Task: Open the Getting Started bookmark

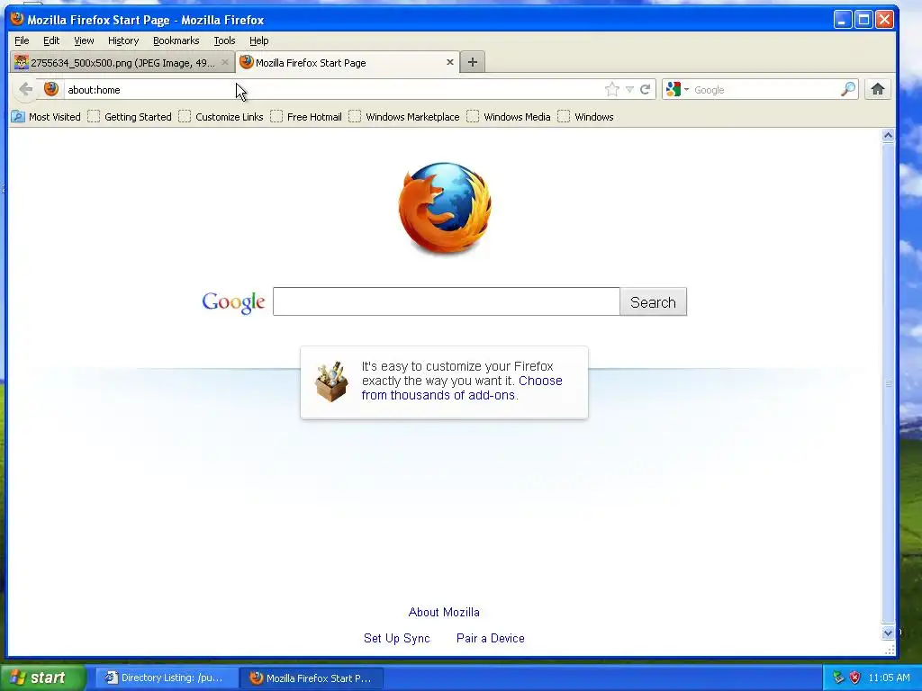Action: [x=130, y=117]
